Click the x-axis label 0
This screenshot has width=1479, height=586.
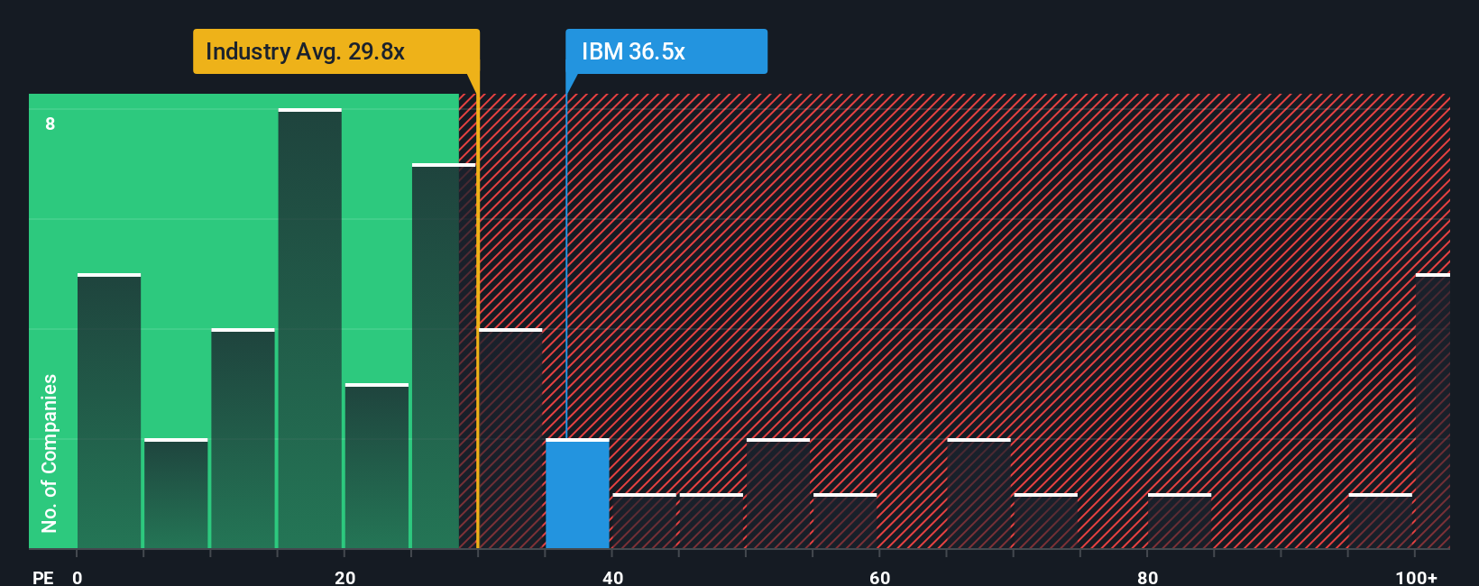point(78,577)
